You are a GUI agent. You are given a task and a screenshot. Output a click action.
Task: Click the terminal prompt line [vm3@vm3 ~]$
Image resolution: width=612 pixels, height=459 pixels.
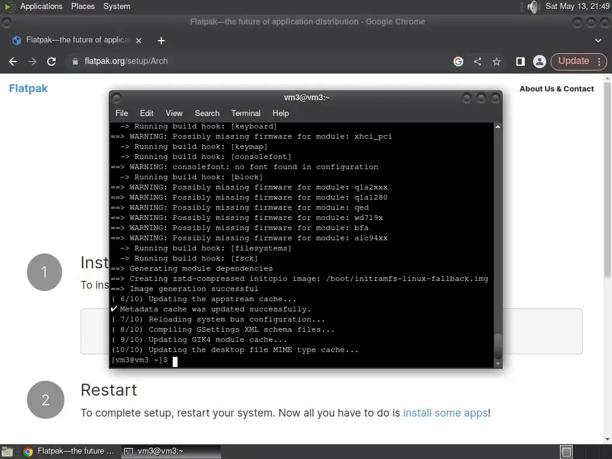[139, 360]
